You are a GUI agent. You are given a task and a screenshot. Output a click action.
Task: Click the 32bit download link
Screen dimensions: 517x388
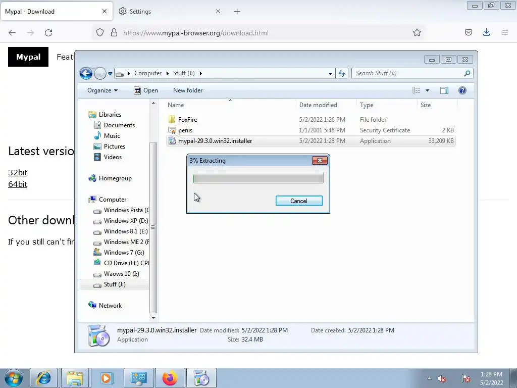point(18,173)
